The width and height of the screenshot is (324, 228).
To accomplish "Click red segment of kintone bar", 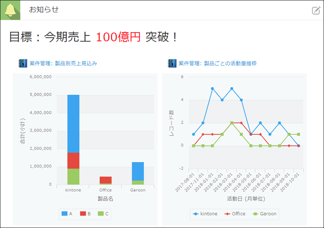I will 73,160.
